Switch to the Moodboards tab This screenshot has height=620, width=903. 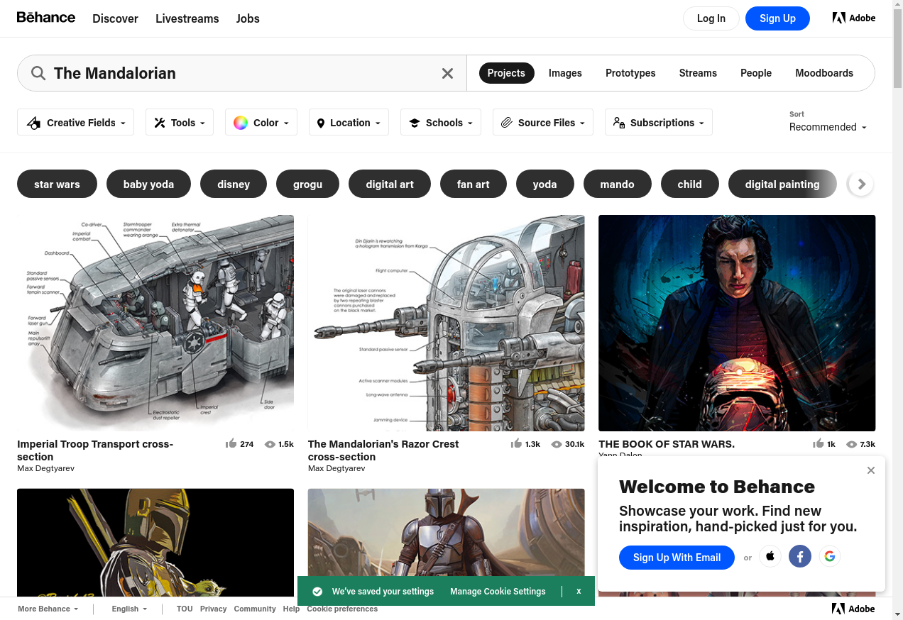pos(824,73)
